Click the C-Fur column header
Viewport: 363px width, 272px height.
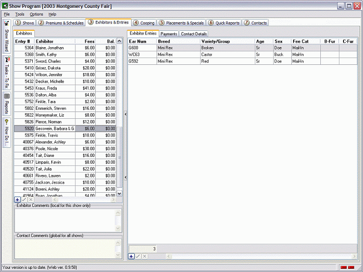348,41
